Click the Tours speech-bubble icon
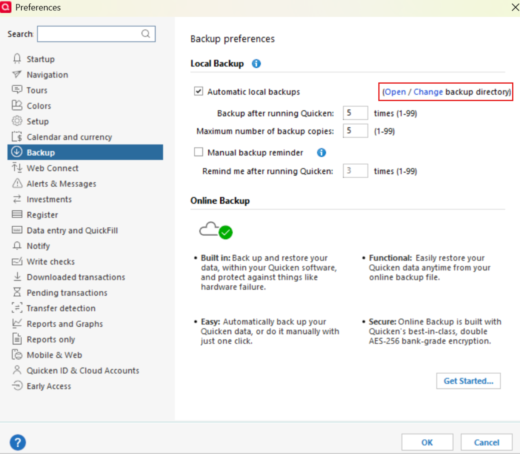The width and height of the screenshot is (520, 454). (17, 90)
